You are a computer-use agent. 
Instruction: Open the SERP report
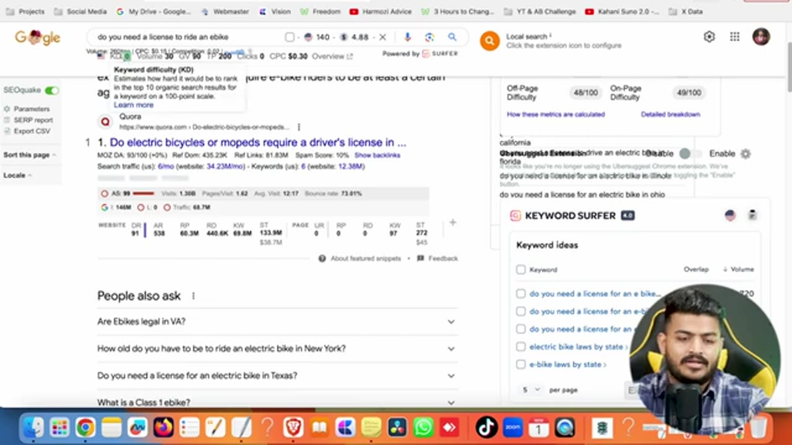28,120
